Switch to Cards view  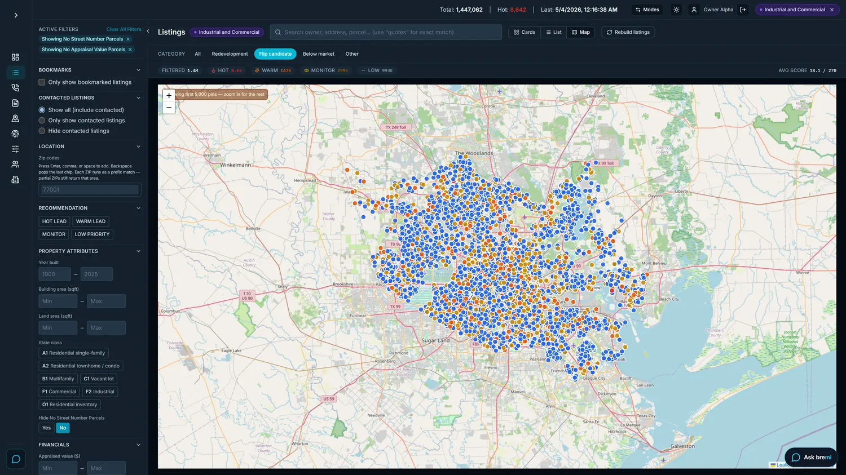tap(525, 32)
